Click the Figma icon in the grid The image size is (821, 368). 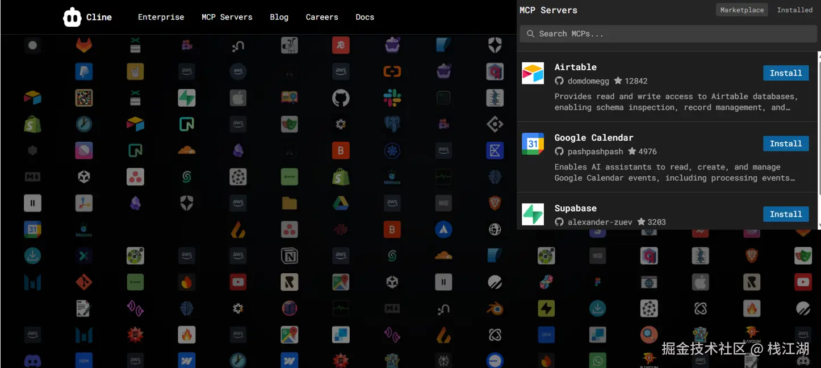(x=597, y=282)
